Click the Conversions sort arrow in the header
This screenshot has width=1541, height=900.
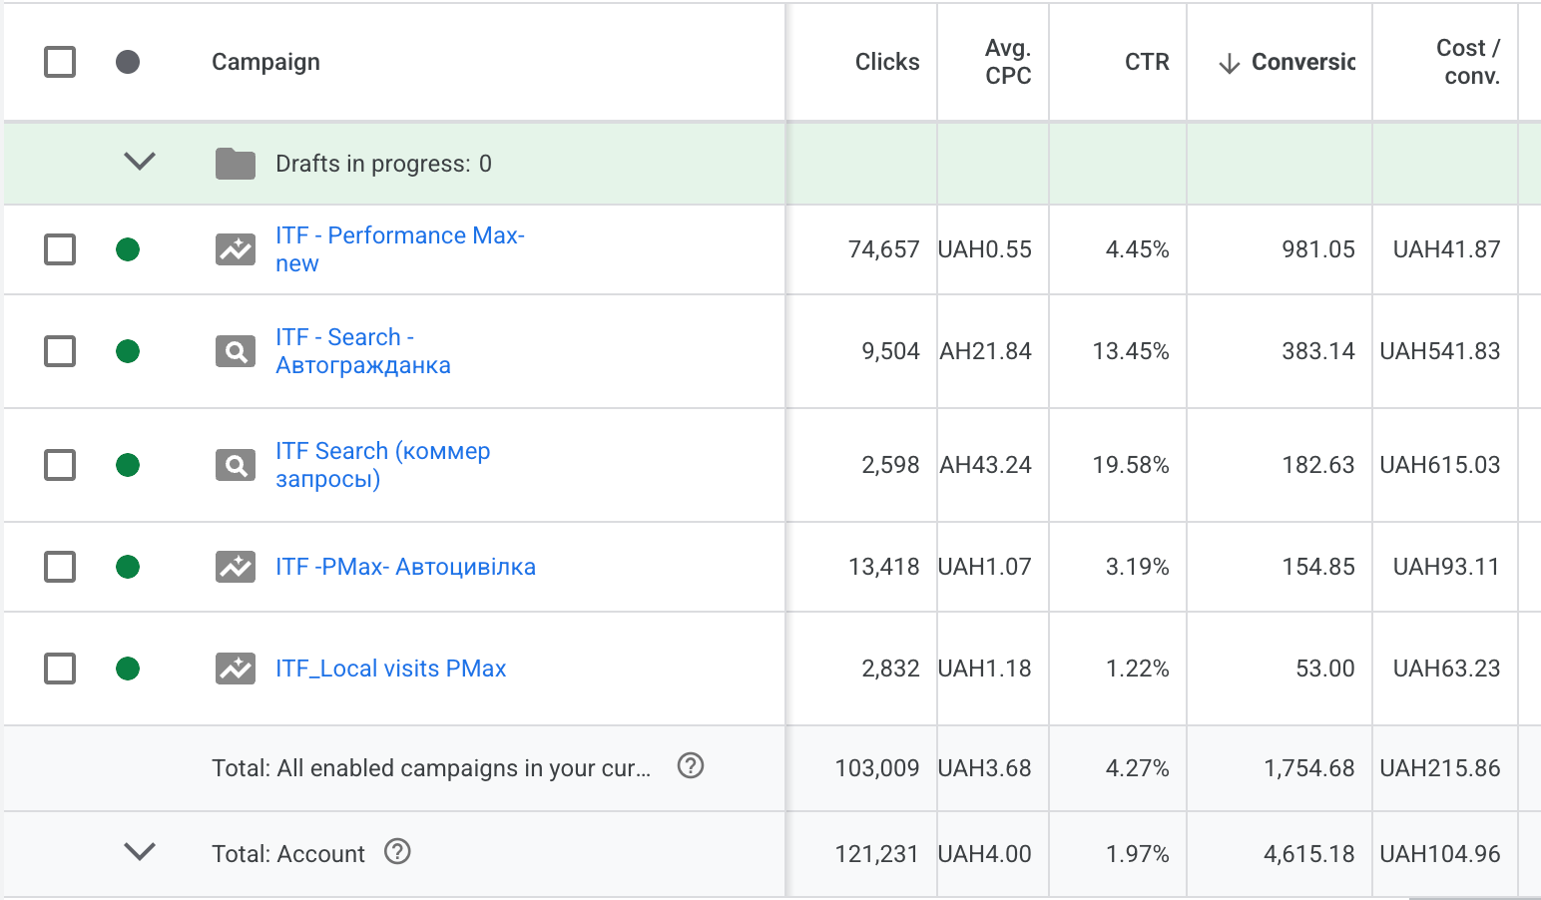click(x=1230, y=63)
